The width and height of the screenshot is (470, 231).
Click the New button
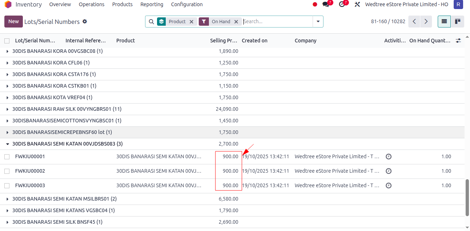coord(13,21)
